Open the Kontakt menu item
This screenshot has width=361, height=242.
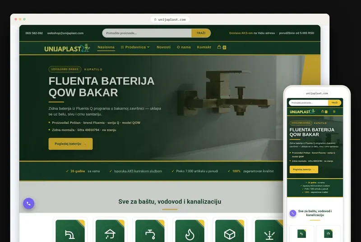(x=204, y=47)
